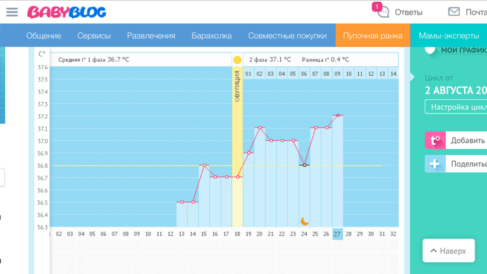The width and height of the screenshot is (487, 274).
Task: Open the Барахолка tab
Action: click(211, 35)
